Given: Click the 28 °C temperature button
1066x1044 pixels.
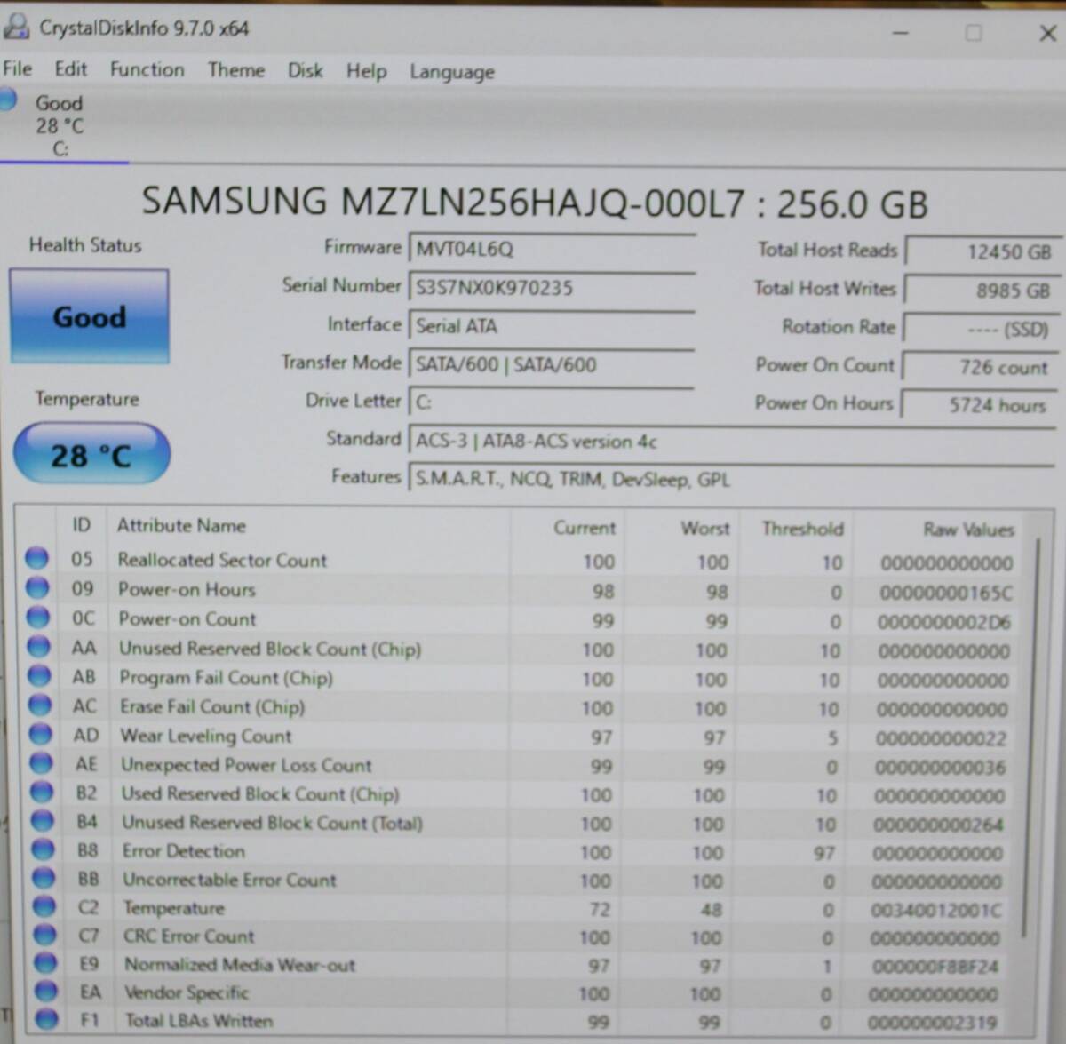Looking at the screenshot, I should pyautogui.click(x=91, y=455).
